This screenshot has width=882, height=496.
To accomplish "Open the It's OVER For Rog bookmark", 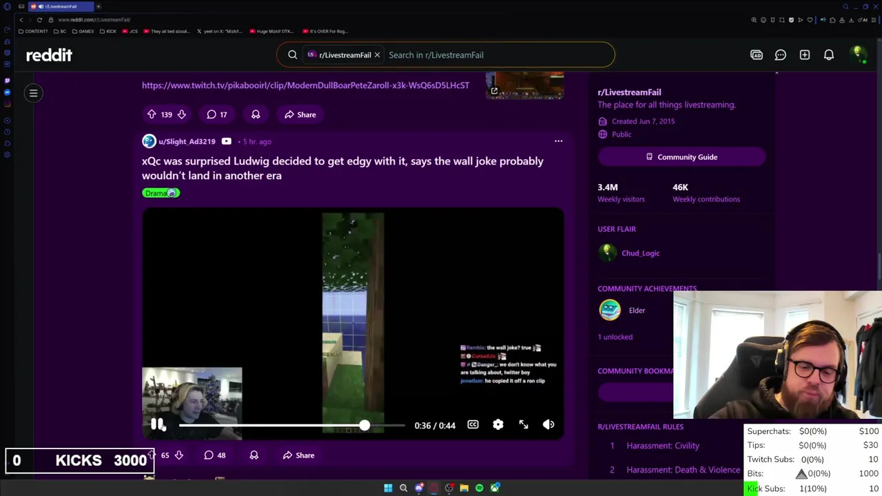I will point(325,31).
